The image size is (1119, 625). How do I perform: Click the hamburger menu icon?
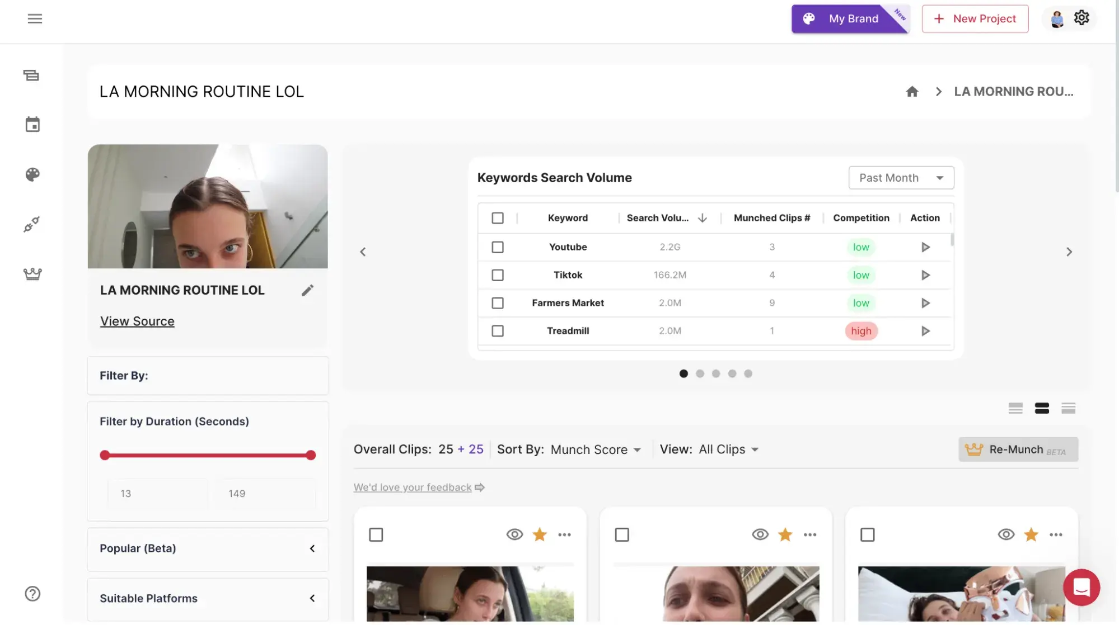[34, 18]
